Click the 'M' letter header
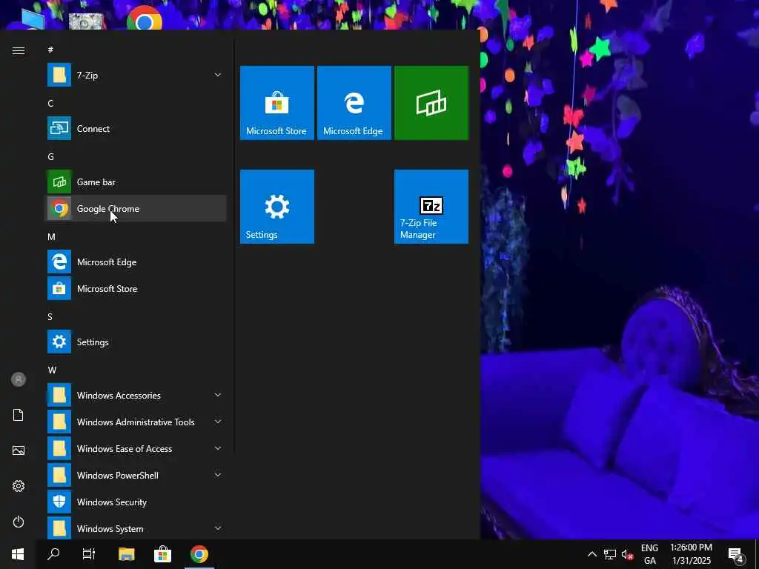Image resolution: width=759 pixels, height=569 pixels. (x=51, y=236)
